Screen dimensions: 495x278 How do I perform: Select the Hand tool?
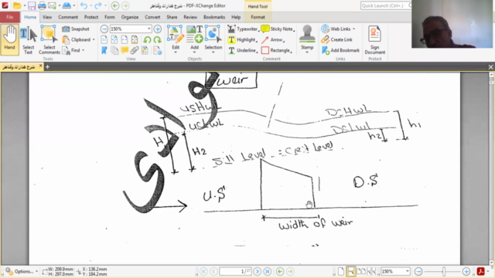[x=10, y=39]
